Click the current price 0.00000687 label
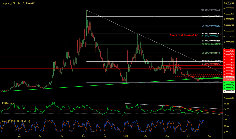 pyautogui.click(x=229, y=77)
